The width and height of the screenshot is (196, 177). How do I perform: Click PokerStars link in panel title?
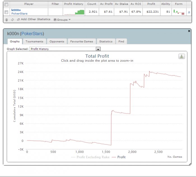[32, 34]
